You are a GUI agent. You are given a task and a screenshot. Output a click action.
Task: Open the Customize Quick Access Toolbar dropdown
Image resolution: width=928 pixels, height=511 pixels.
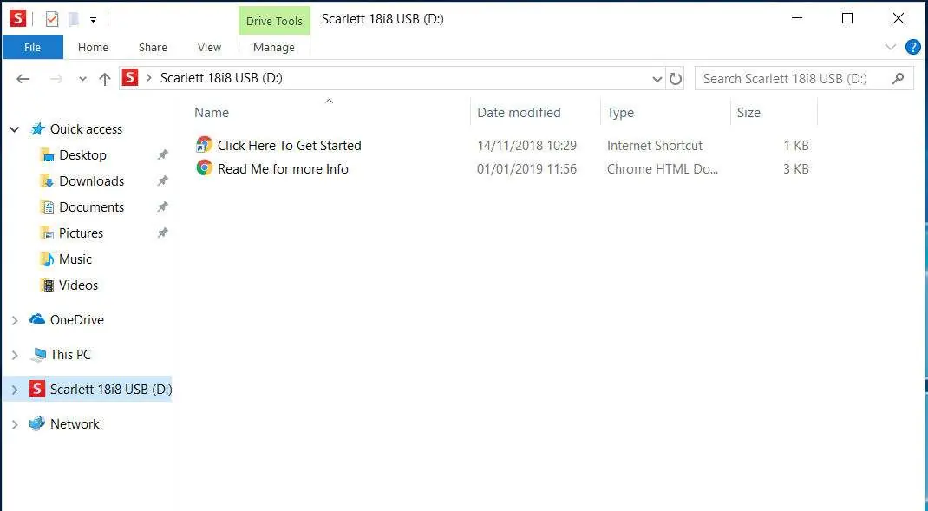click(x=93, y=20)
